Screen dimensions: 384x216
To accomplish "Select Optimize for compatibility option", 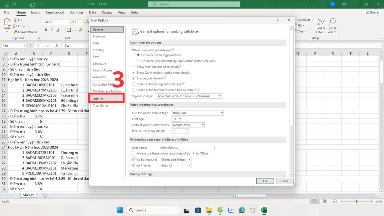I will coord(138,61).
